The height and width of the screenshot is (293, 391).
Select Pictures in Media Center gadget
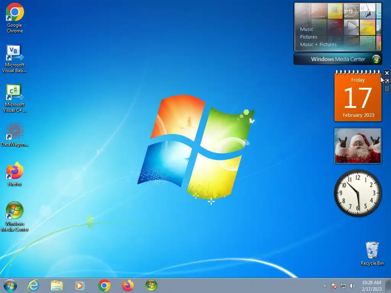click(x=309, y=37)
